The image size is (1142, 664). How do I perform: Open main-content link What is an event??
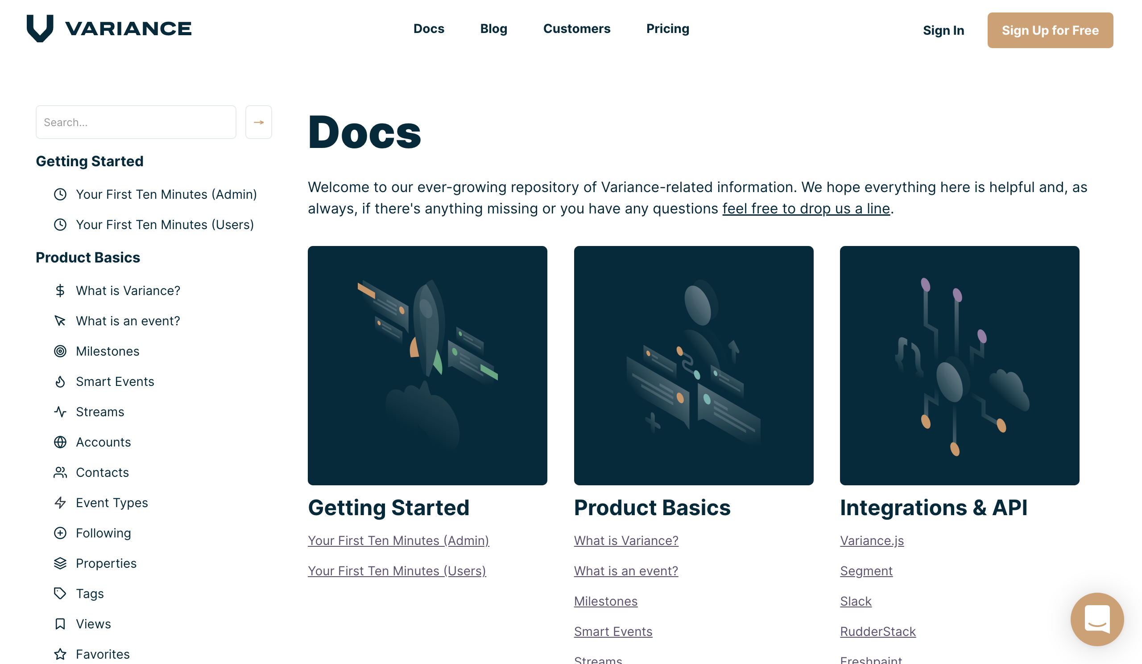click(x=626, y=571)
